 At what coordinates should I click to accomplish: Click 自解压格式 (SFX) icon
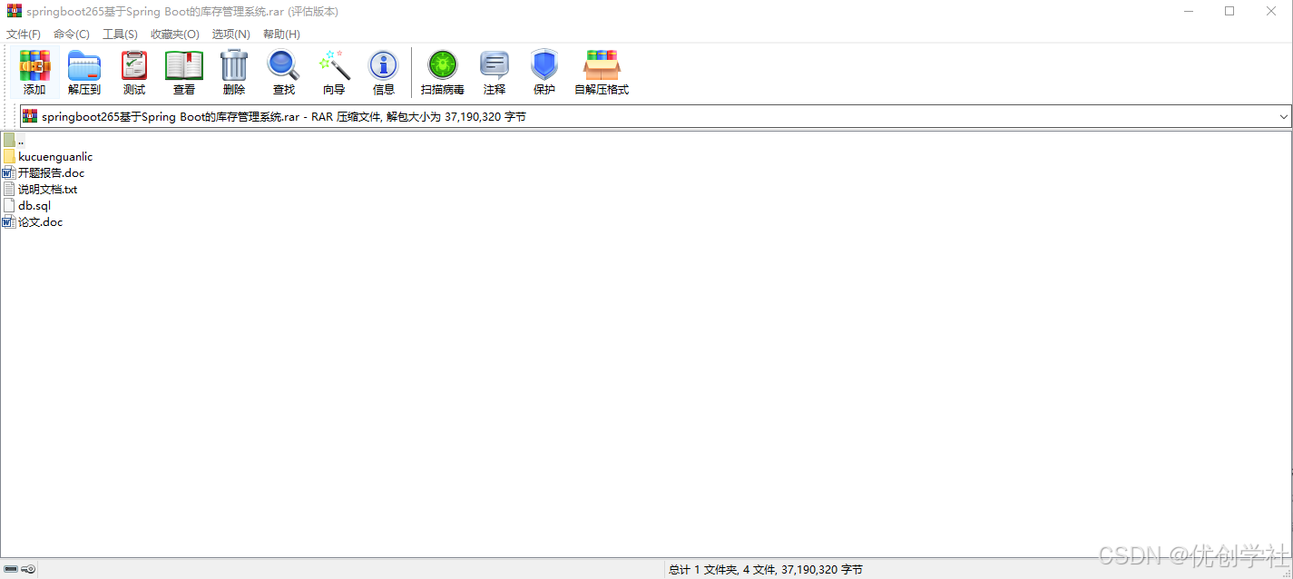(602, 65)
